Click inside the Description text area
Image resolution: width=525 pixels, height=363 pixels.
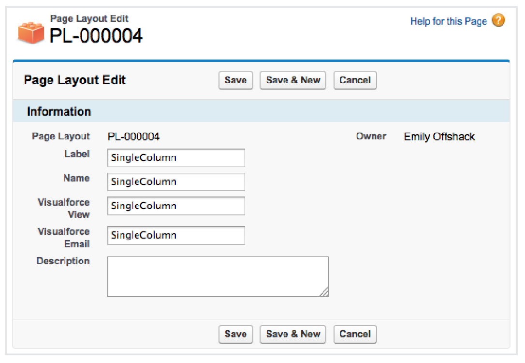pos(218,276)
